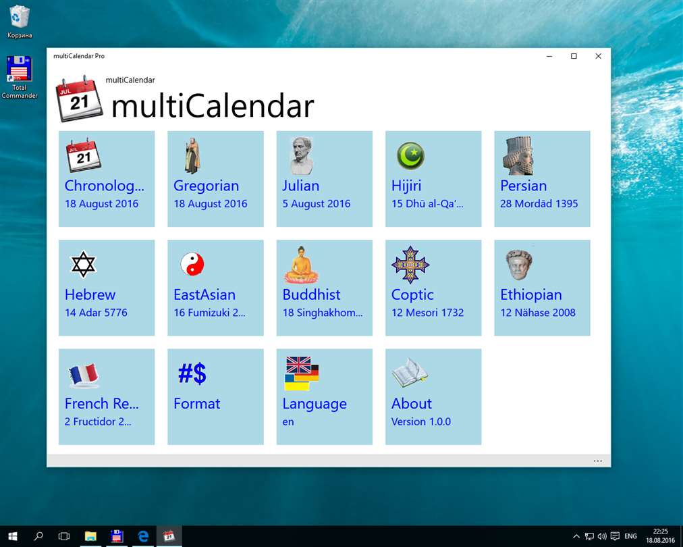This screenshot has height=547, width=683.
Task: Open Total Commander desktop shortcut
Action: click(19, 78)
